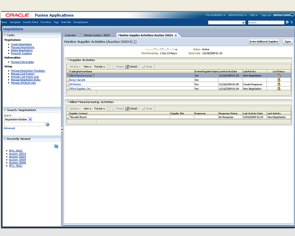Viewport: 295px width, 236px height.
Task: Collapse the Tasks panel
Action: pos(5,35)
